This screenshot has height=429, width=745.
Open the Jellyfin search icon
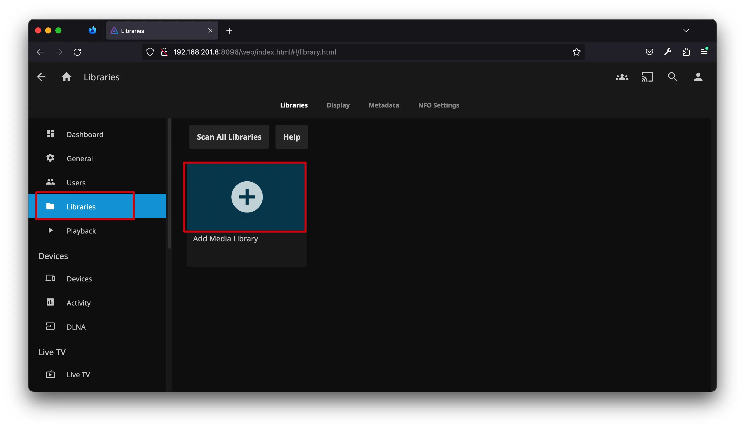click(672, 77)
